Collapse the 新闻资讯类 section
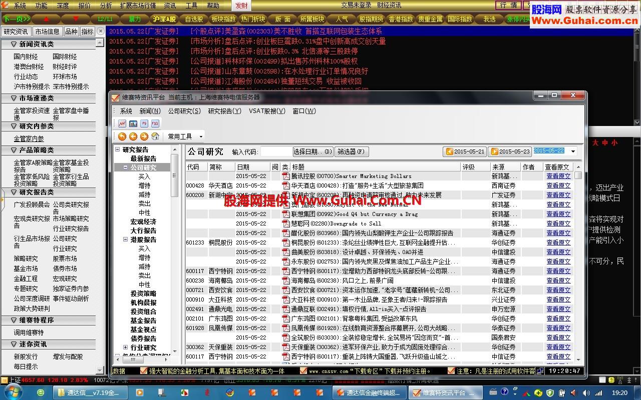Viewport: 641px width, 400px height. [14, 44]
